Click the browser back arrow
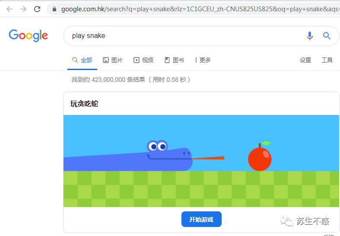The height and width of the screenshot is (236, 340). [x=10, y=9]
